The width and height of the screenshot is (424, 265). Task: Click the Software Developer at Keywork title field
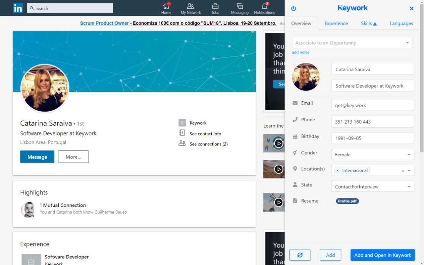click(373, 85)
